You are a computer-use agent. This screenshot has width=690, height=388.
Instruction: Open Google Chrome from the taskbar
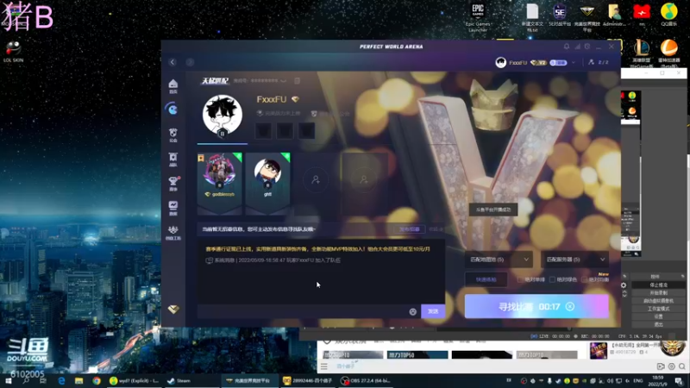click(97, 381)
